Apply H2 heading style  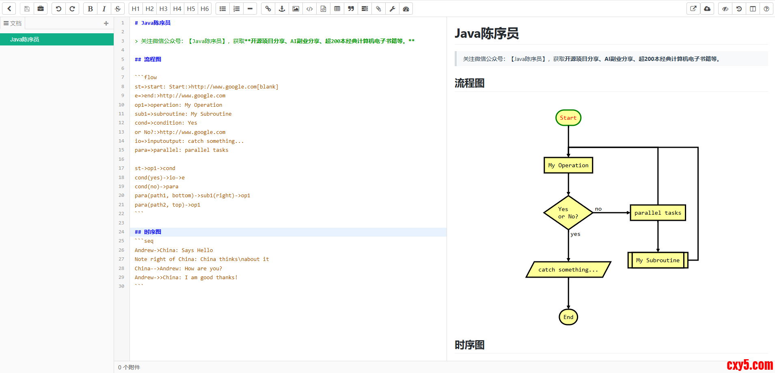(149, 9)
